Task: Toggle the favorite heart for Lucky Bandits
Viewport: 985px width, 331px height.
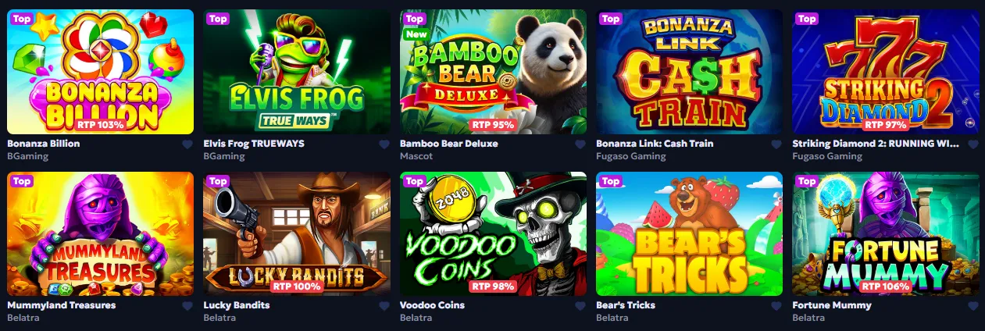Action: point(384,306)
